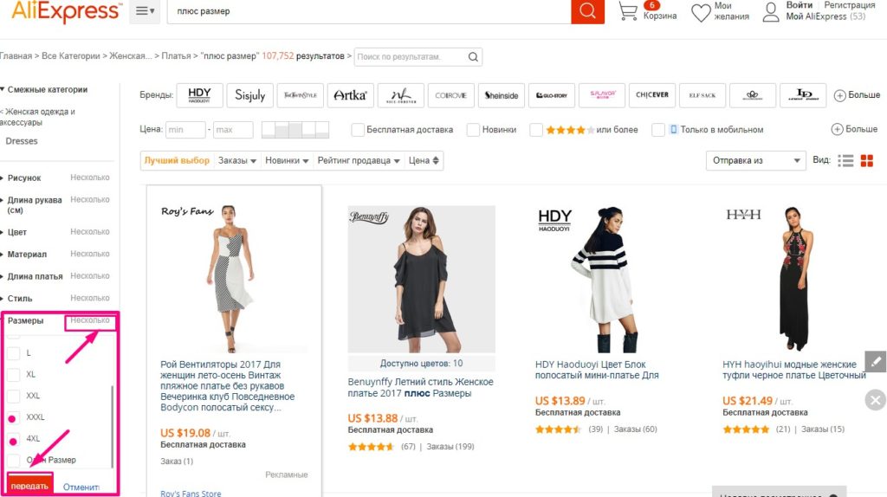Viewport: 887px width, 497px height.
Task: Open the Новинки sort dropdown
Action: [x=287, y=160]
